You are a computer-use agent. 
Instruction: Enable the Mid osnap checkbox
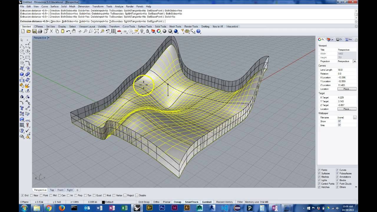pyautogui.click(x=51, y=196)
